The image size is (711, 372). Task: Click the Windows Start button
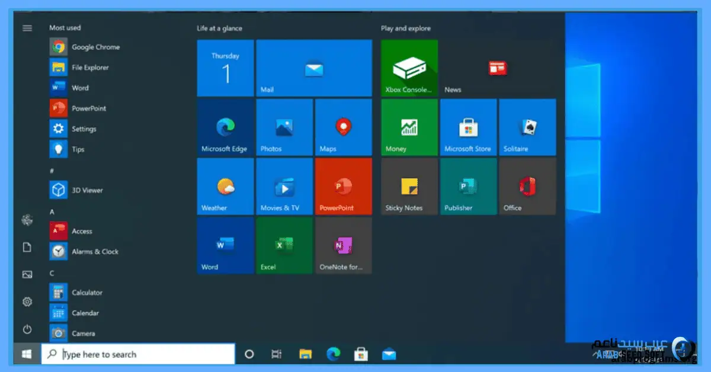[x=27, y=354]
